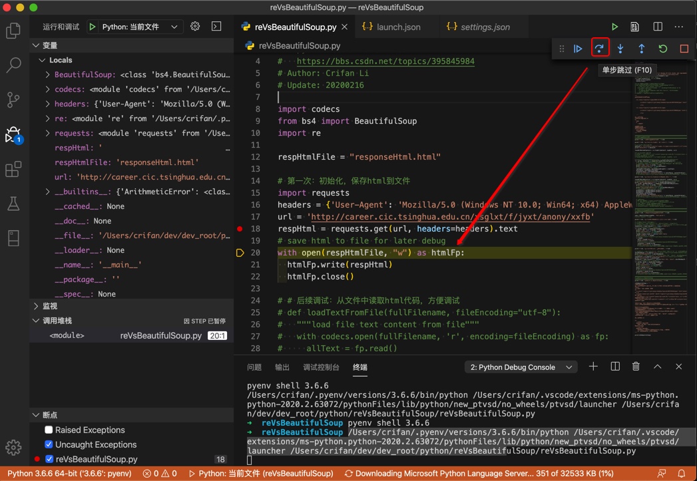This screenshot has height=481, width=697.
Task: Expand the __builtins__ variable
Action: click(47, 192)
